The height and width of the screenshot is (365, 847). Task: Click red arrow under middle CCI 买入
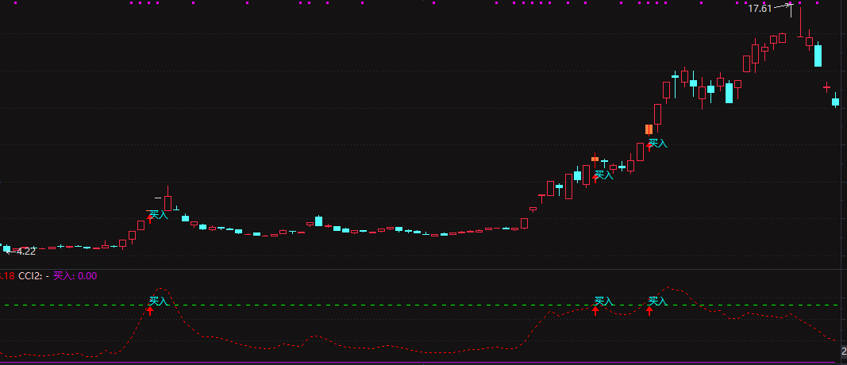click(595, 310)
